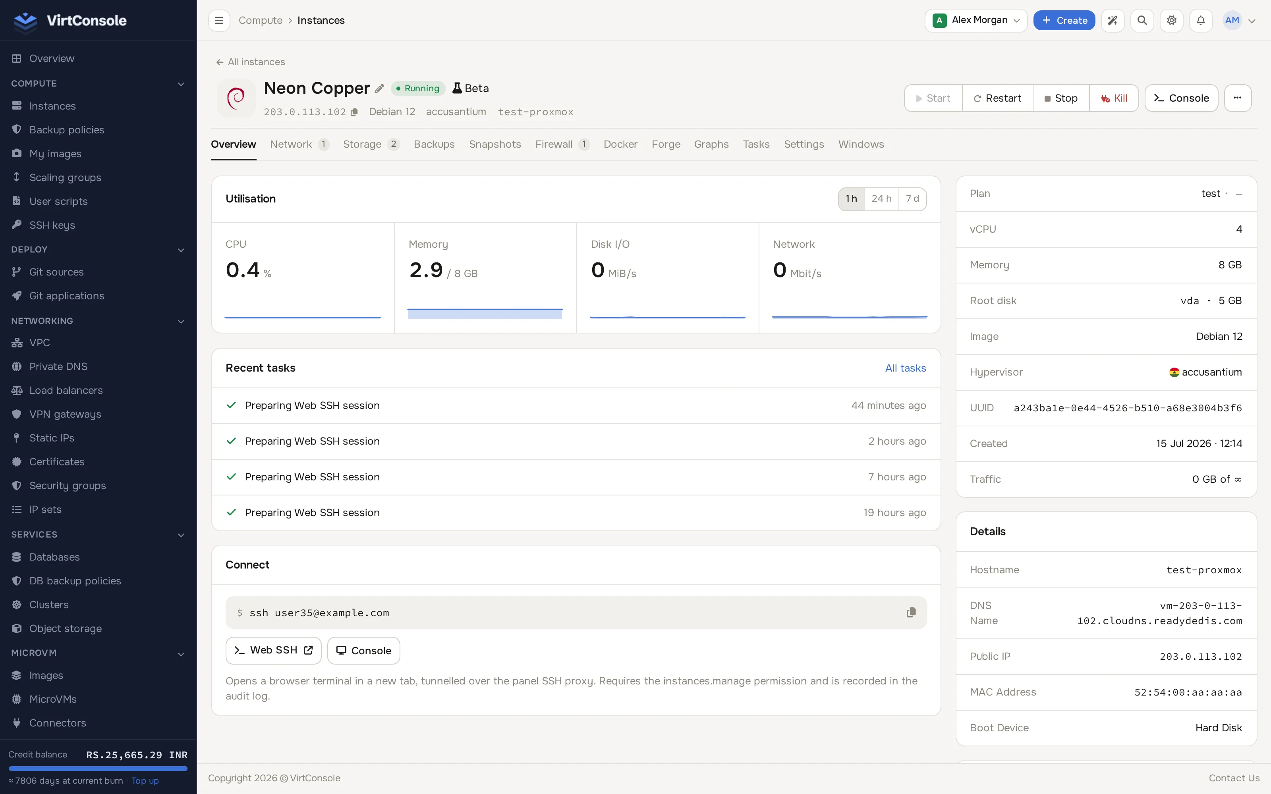Open Scaling groups in sidebar
Screen dimensions: 1271x794
click(x=65, y=177)
